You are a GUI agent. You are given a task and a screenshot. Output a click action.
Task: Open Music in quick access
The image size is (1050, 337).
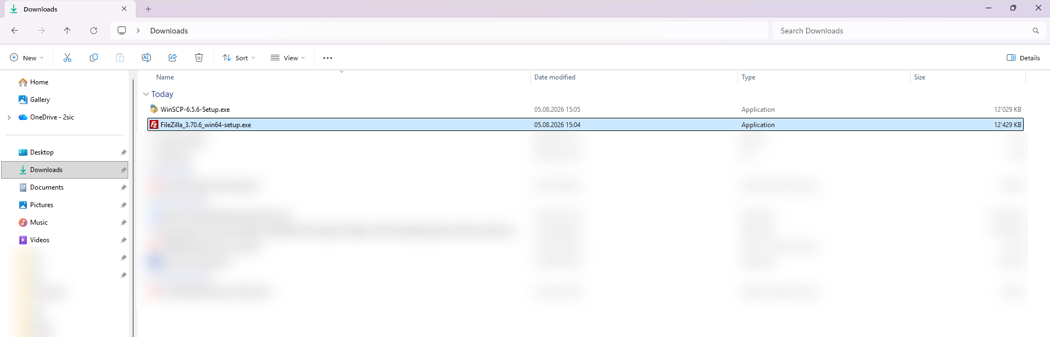coord(65,222)
